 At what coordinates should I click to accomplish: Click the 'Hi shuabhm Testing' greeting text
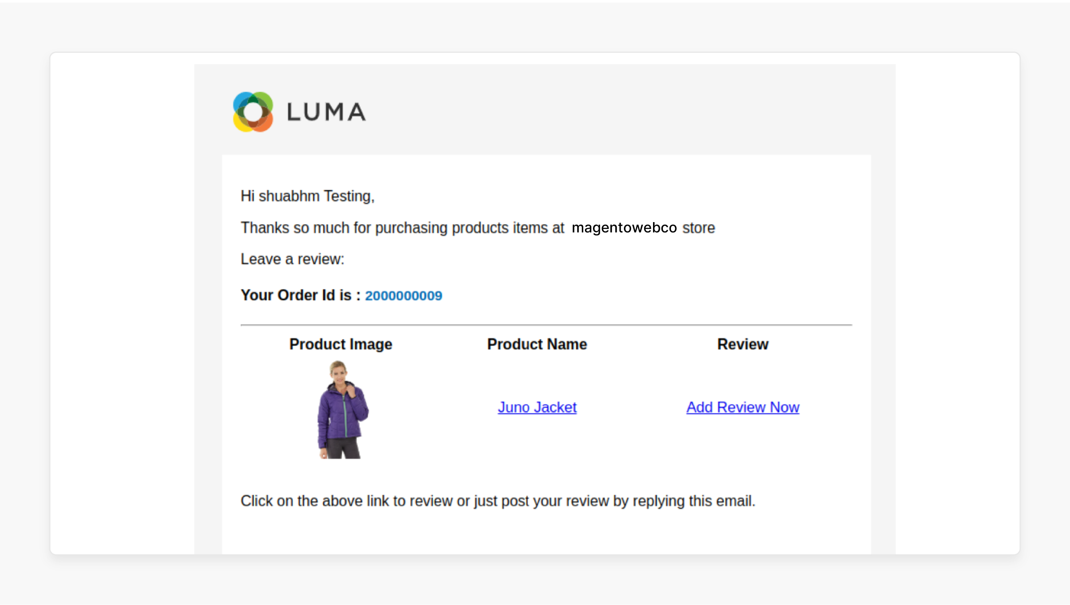click(307, 196)
